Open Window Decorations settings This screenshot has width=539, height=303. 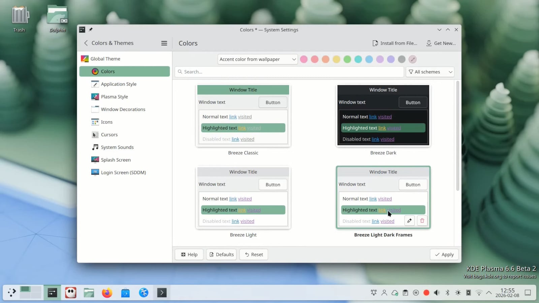click(x=123, y=109)
